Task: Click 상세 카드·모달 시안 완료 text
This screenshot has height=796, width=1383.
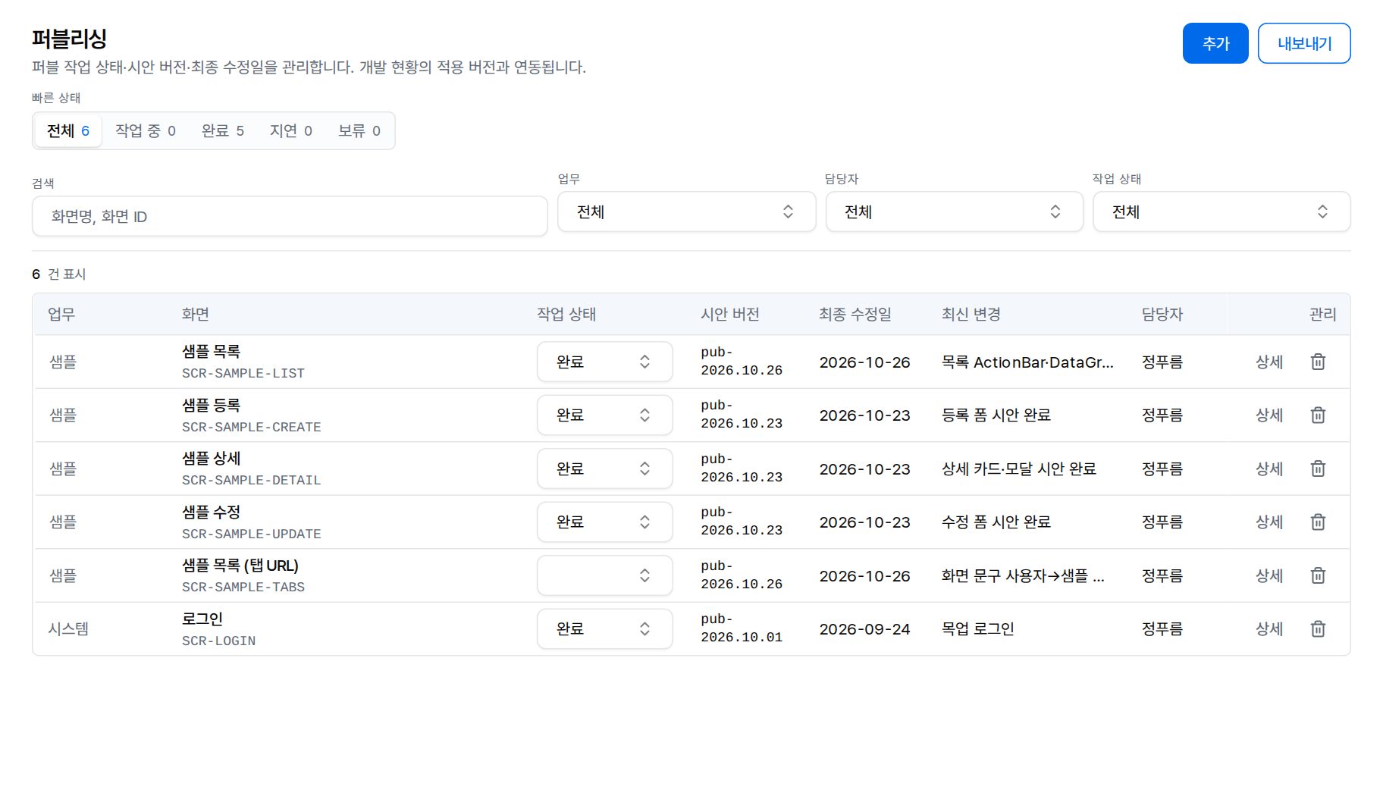Action: [1019, 469]
